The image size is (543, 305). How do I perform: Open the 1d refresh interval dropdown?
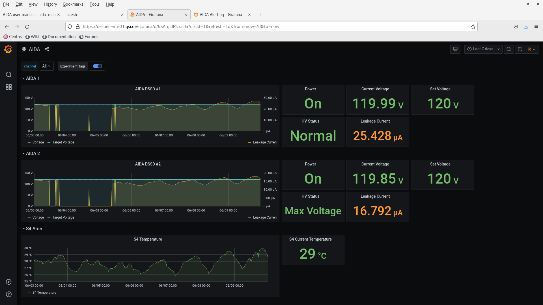point(531,49)
